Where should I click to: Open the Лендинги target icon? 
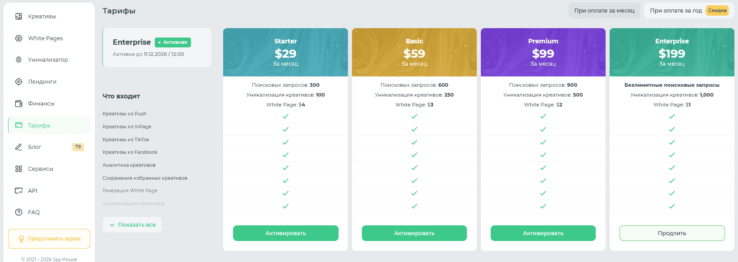coord(19,82)
